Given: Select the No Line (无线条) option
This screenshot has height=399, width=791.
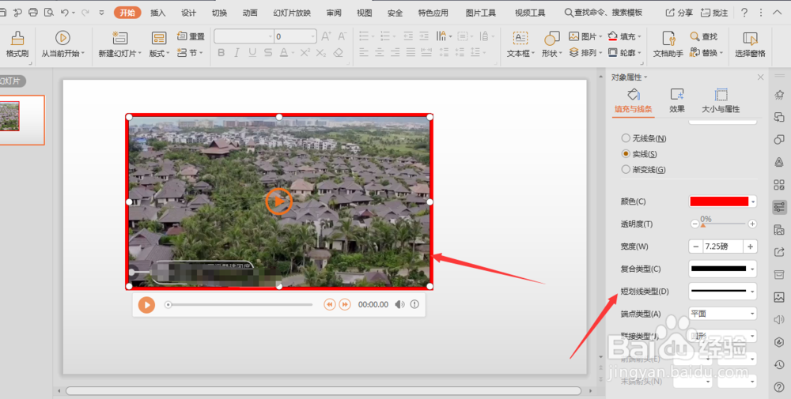Looking at the screenshot, I should [644, 138].
